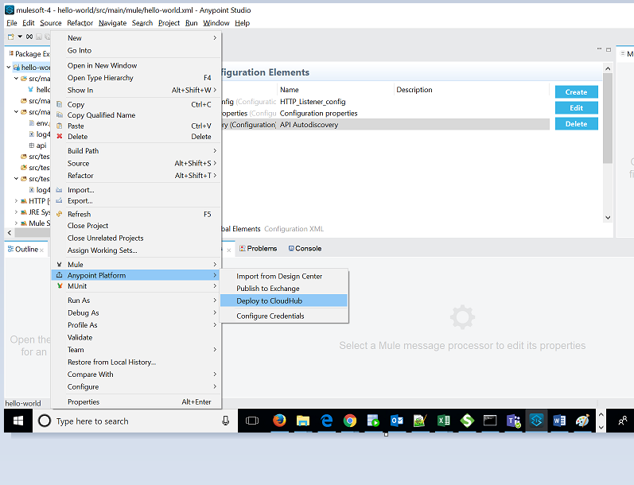
Task: Open Microsoft Teams from taskbar
Action: click(514, 421)
